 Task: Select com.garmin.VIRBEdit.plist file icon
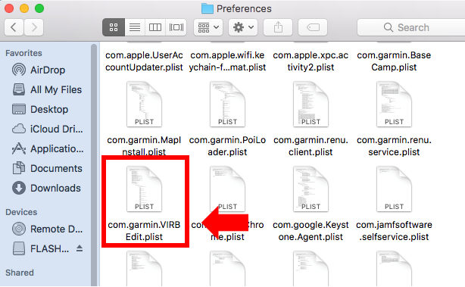coord(144,189)
